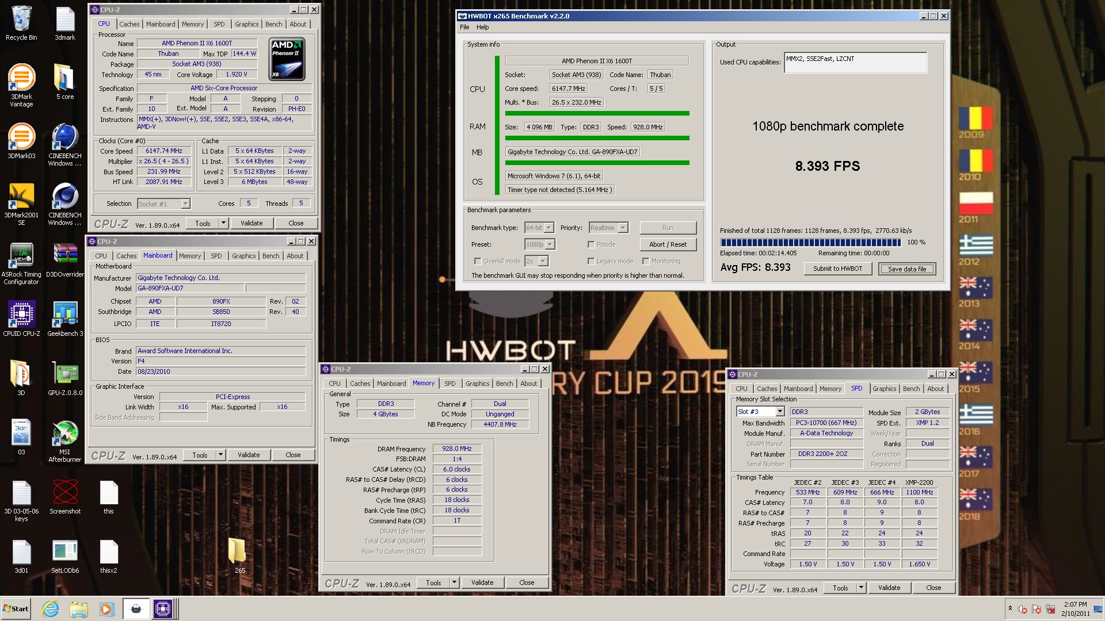1105x621 pixels.
Task: Open the Priority Realtime dropdown
Action: pos(608,228)
